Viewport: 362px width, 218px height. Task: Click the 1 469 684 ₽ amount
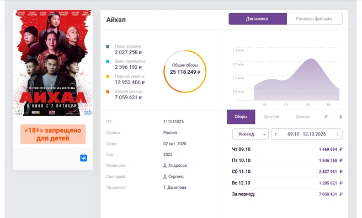point(331,149)
